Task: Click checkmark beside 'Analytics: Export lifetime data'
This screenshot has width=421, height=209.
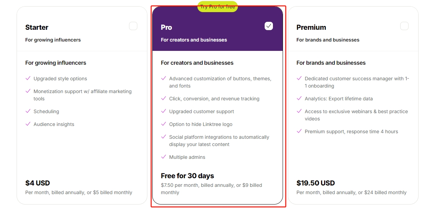Action: tap(299, 99)
